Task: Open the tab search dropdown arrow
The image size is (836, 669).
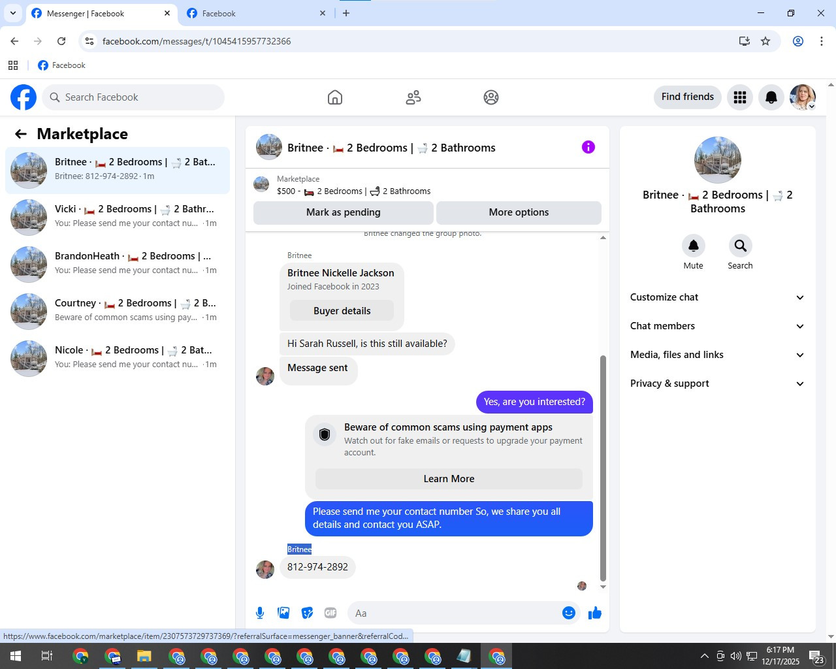Action: tap(12, 13)
